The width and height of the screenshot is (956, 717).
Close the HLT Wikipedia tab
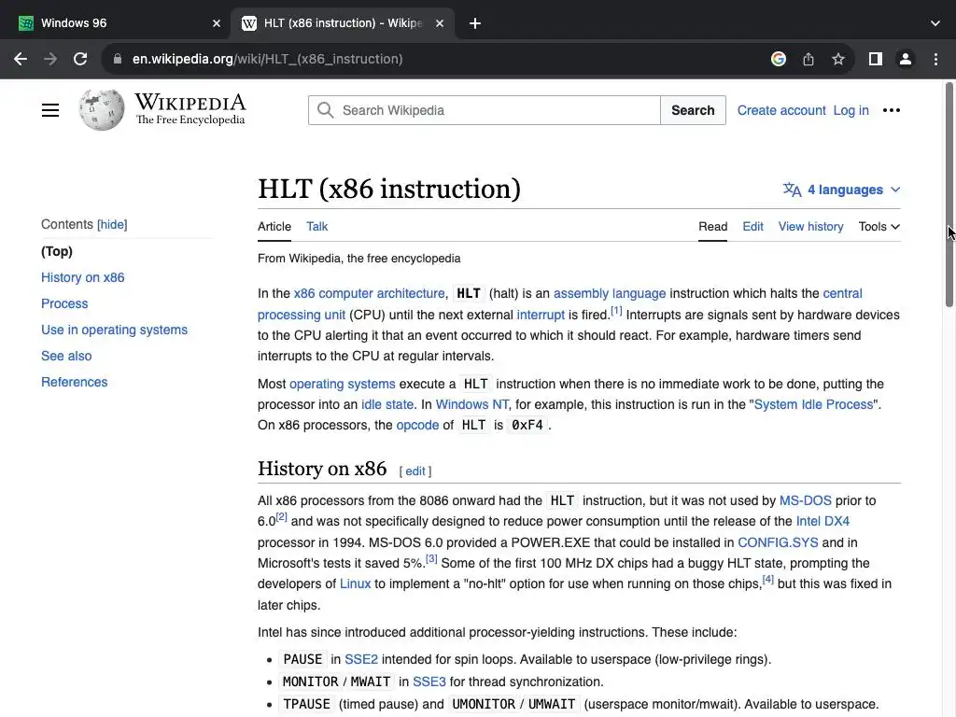[440, 23]
